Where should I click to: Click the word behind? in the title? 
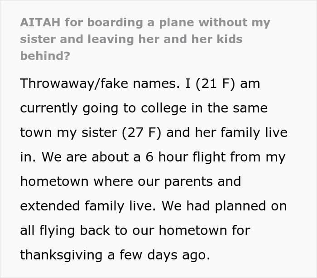tap(45, 56)
